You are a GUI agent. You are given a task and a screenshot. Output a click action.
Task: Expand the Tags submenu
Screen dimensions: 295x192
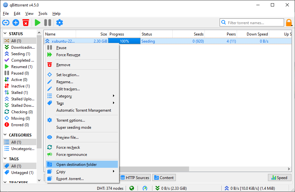click(x=82, y=103)
